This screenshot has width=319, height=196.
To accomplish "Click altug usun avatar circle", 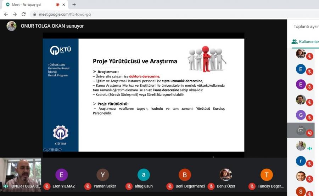I will pyautogui.click(x=144, y=175).
